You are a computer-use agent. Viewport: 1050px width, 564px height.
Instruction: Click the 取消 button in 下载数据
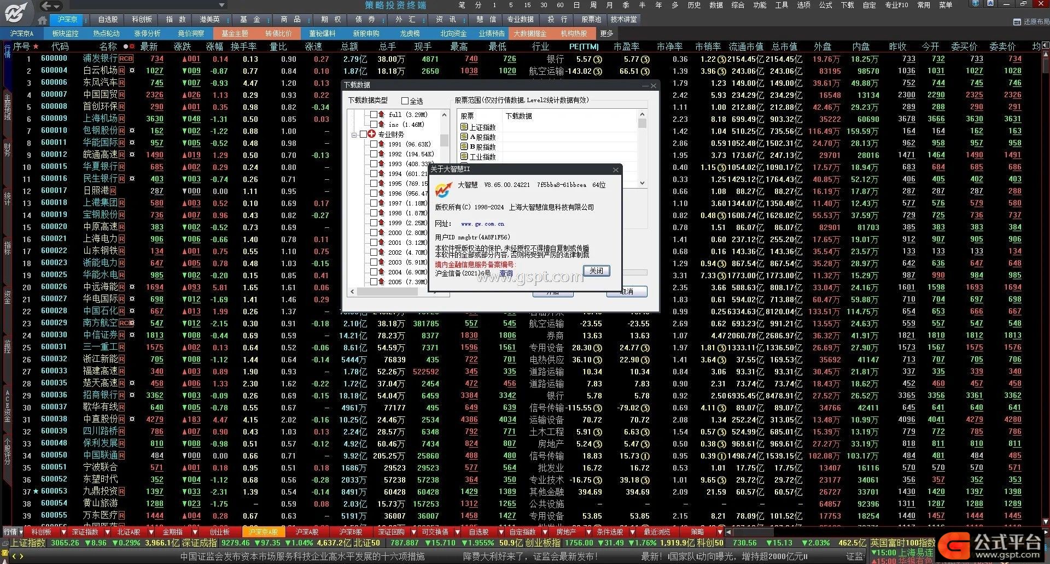627,292
